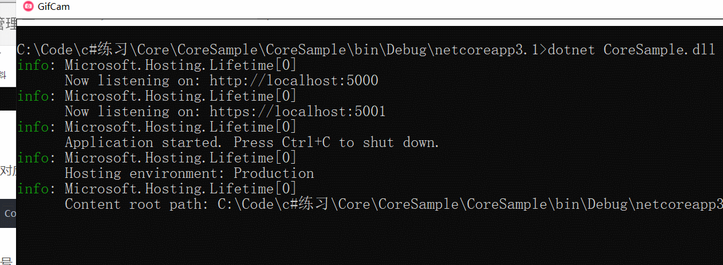Click the GifCam app icon
This screenshot has width=723, height=265.
tap(28, 7)
